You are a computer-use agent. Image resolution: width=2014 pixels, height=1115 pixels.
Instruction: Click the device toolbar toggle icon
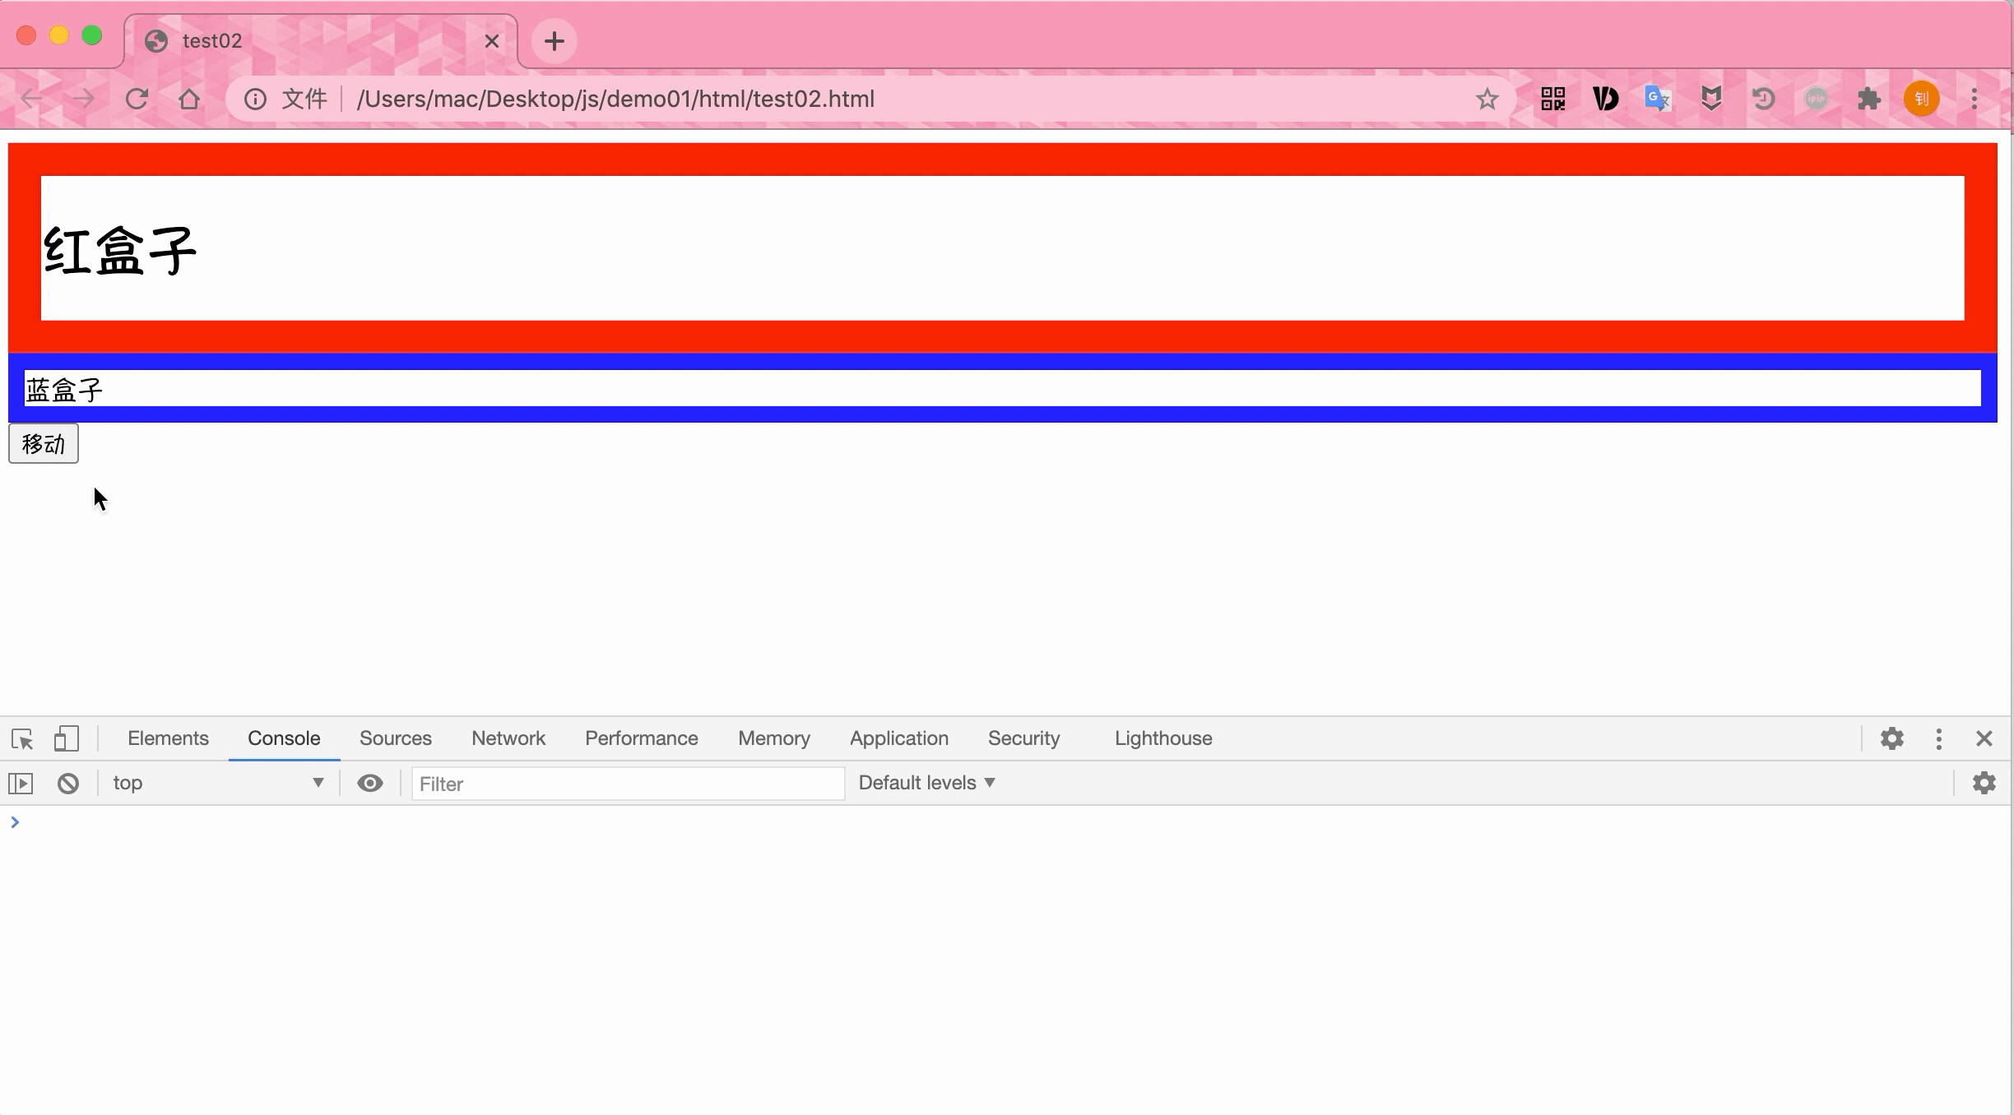pos(66,738)
